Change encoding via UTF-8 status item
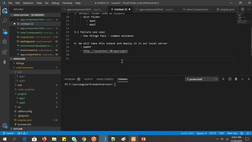 [213, 133]
